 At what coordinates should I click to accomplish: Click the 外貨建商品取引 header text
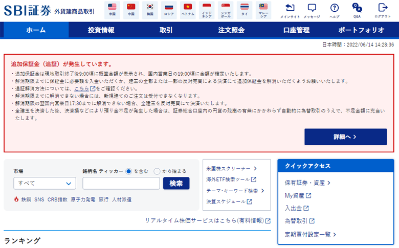pos(74,11)
